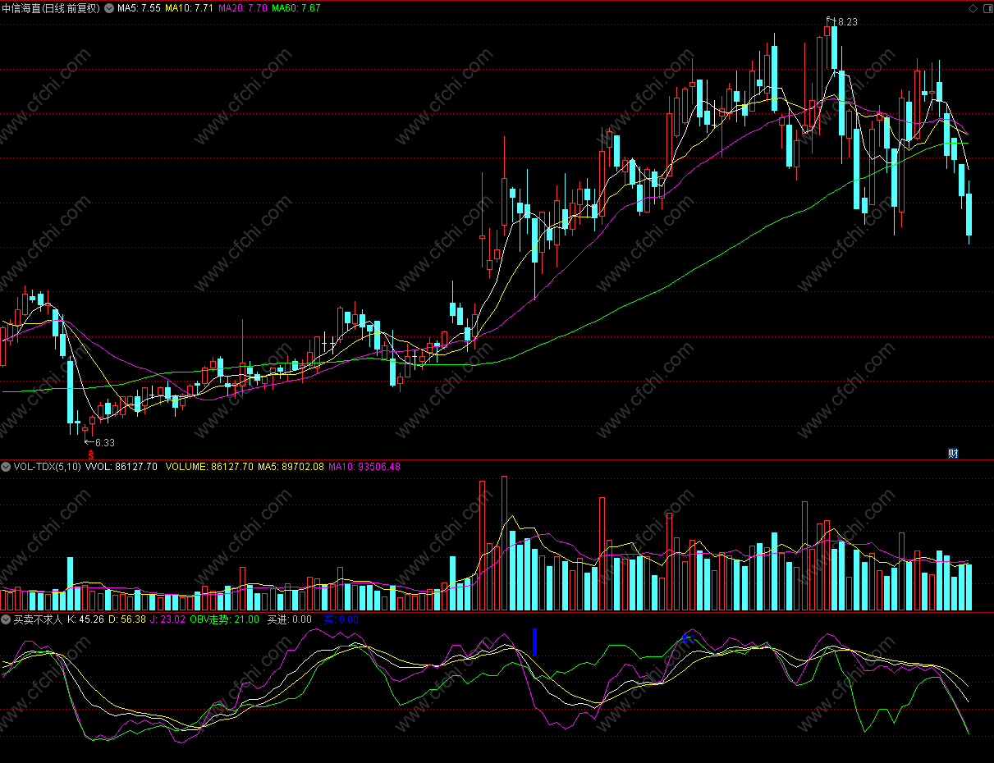Click the green OBV走势: 21.00 value
Screen dimensions: 994x763
pos(224,619)
